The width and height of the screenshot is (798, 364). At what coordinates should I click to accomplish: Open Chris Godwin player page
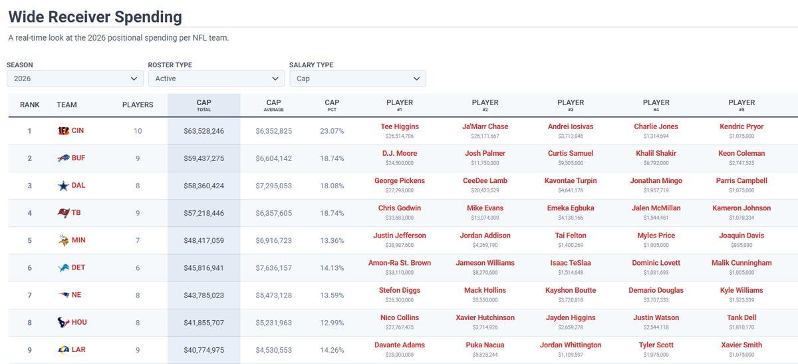(400, 208)
